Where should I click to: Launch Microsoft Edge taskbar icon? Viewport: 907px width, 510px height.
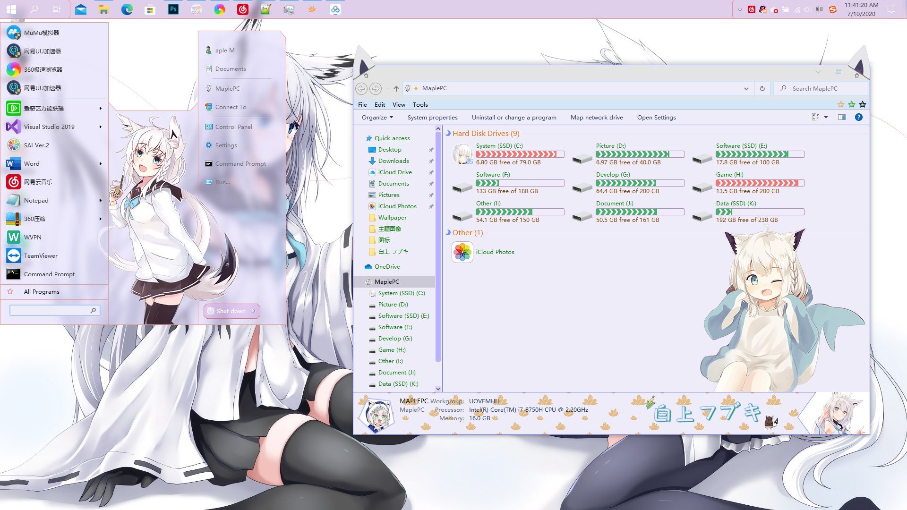coord(127,9)
